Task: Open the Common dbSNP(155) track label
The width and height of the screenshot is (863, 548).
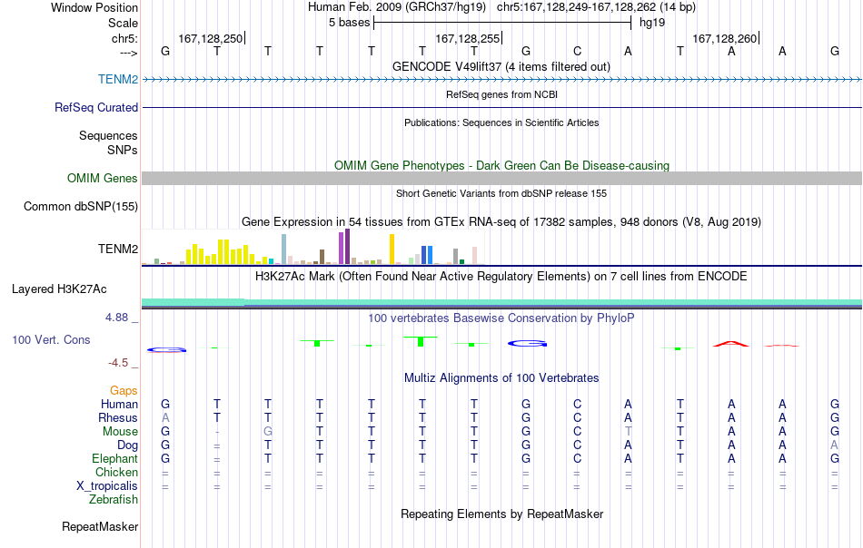Action: click(x=80, y=207)
